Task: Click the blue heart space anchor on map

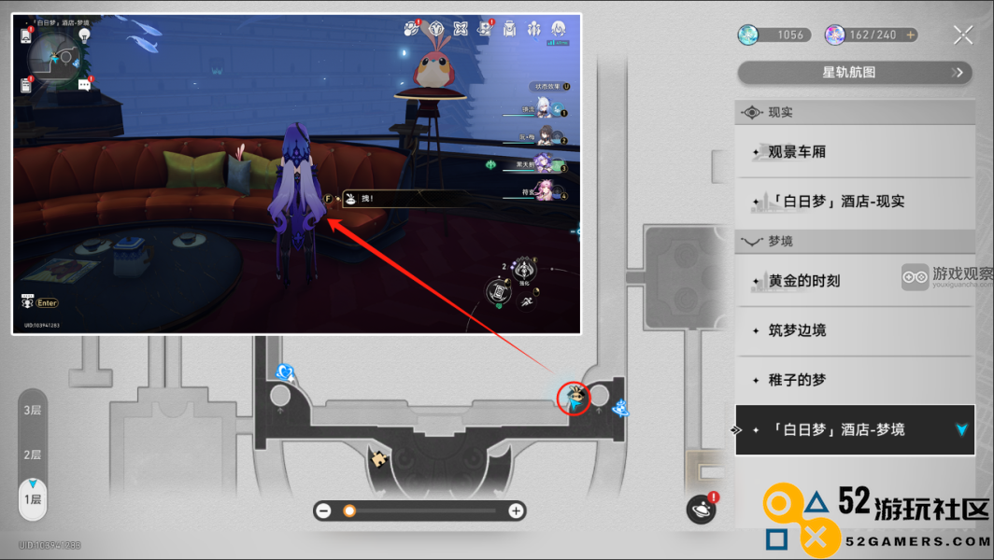Action: point(286,371)
